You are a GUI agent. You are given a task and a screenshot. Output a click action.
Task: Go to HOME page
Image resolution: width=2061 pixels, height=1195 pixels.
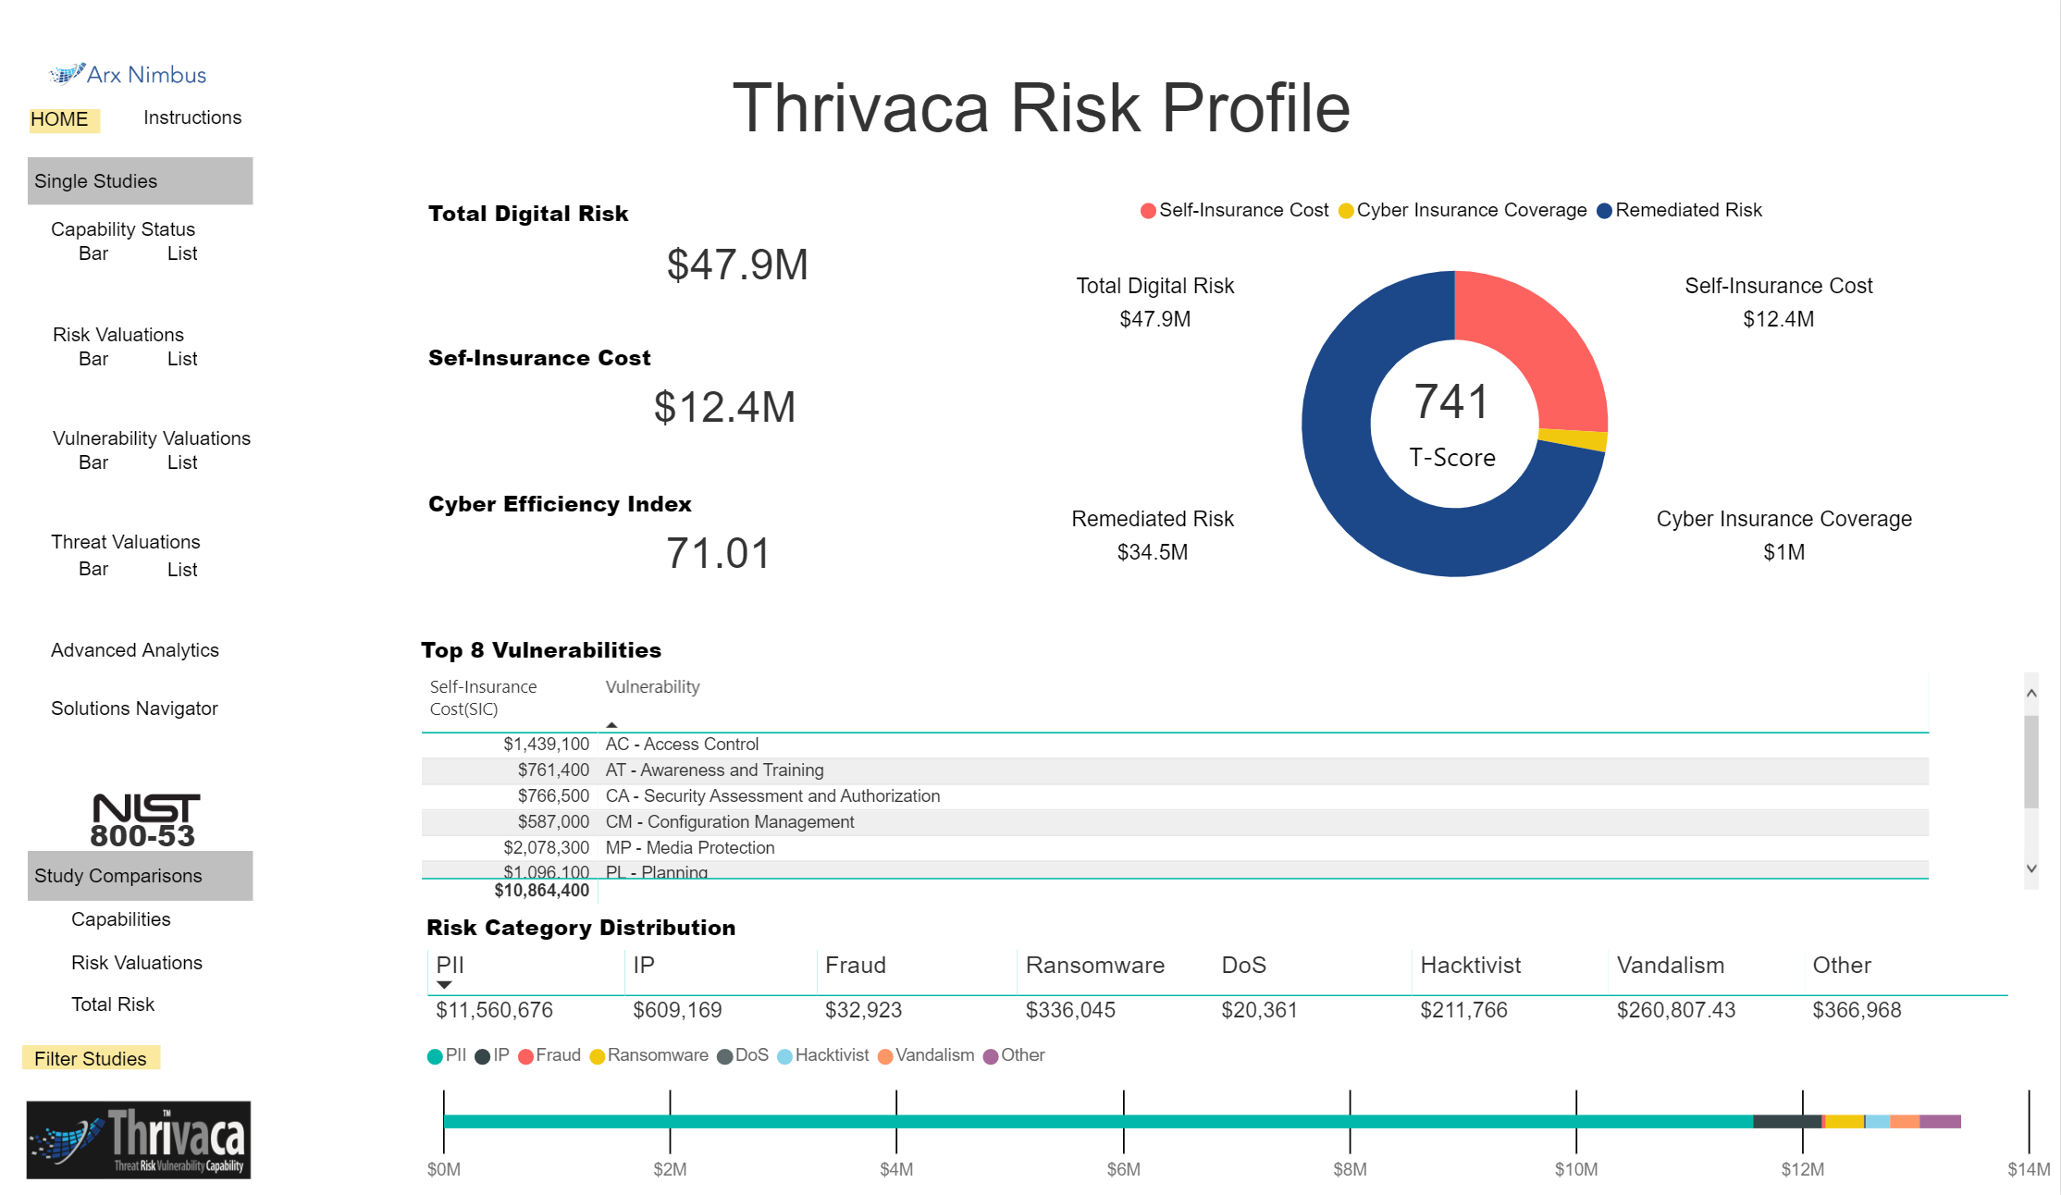click(x=59, y=119)
